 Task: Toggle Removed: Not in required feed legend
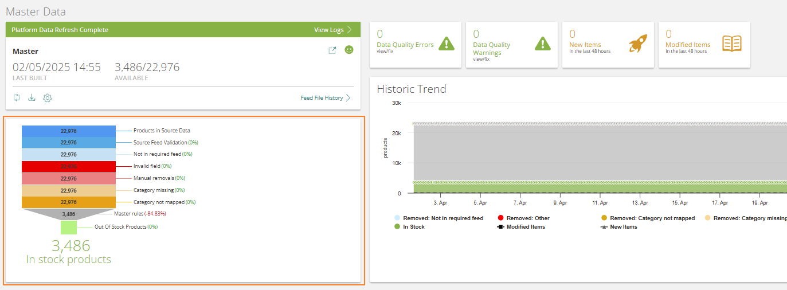point(438,218)
